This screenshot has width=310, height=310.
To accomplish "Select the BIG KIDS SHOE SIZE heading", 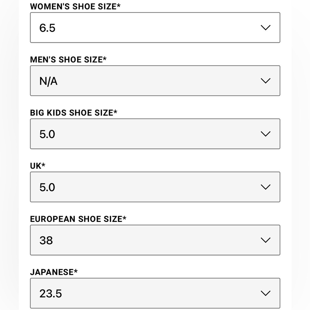I will pos(74,113).
